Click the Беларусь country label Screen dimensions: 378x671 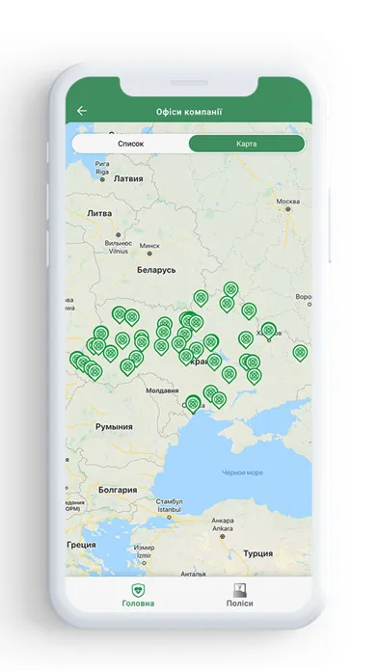pyautogui.click(x=156, y=270)
